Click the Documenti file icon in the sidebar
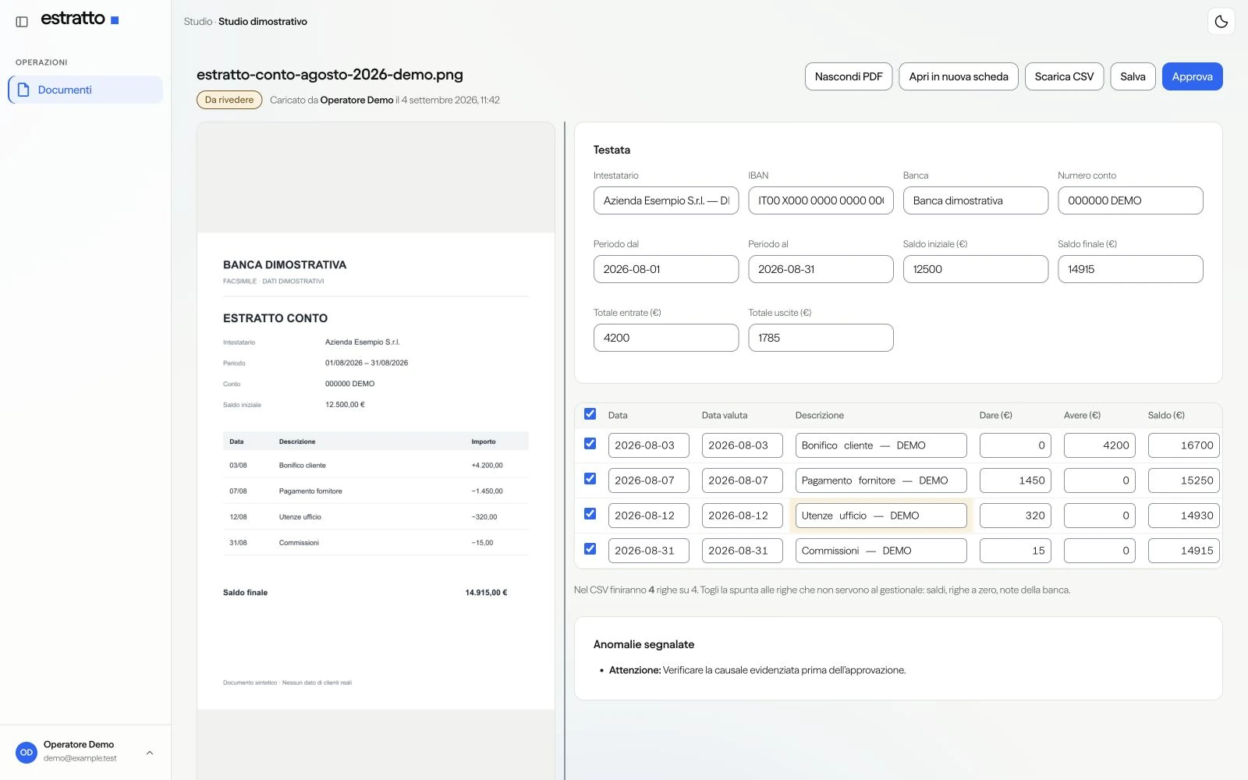This screenshot has height=780, width=1248. point(24,90)
